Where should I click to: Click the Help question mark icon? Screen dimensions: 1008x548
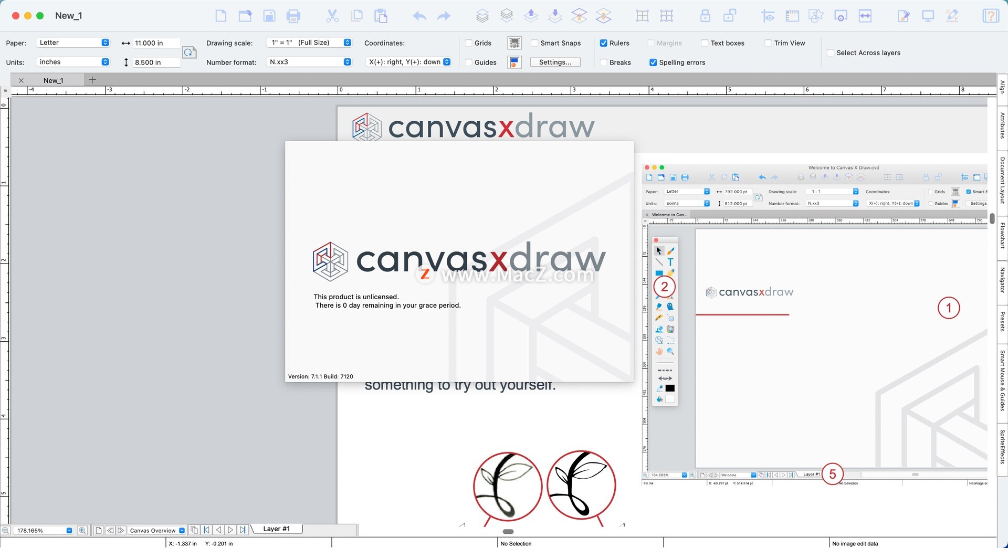[x=990, y=16]
